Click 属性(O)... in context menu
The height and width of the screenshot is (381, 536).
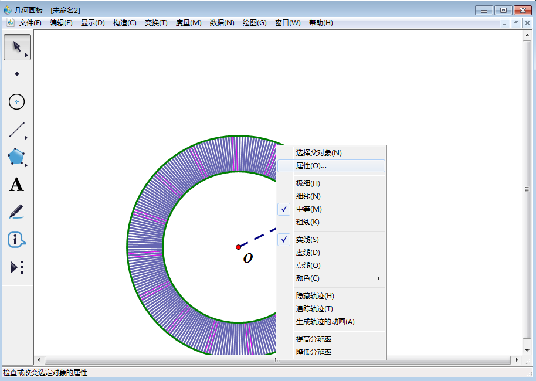coord(311,166)
